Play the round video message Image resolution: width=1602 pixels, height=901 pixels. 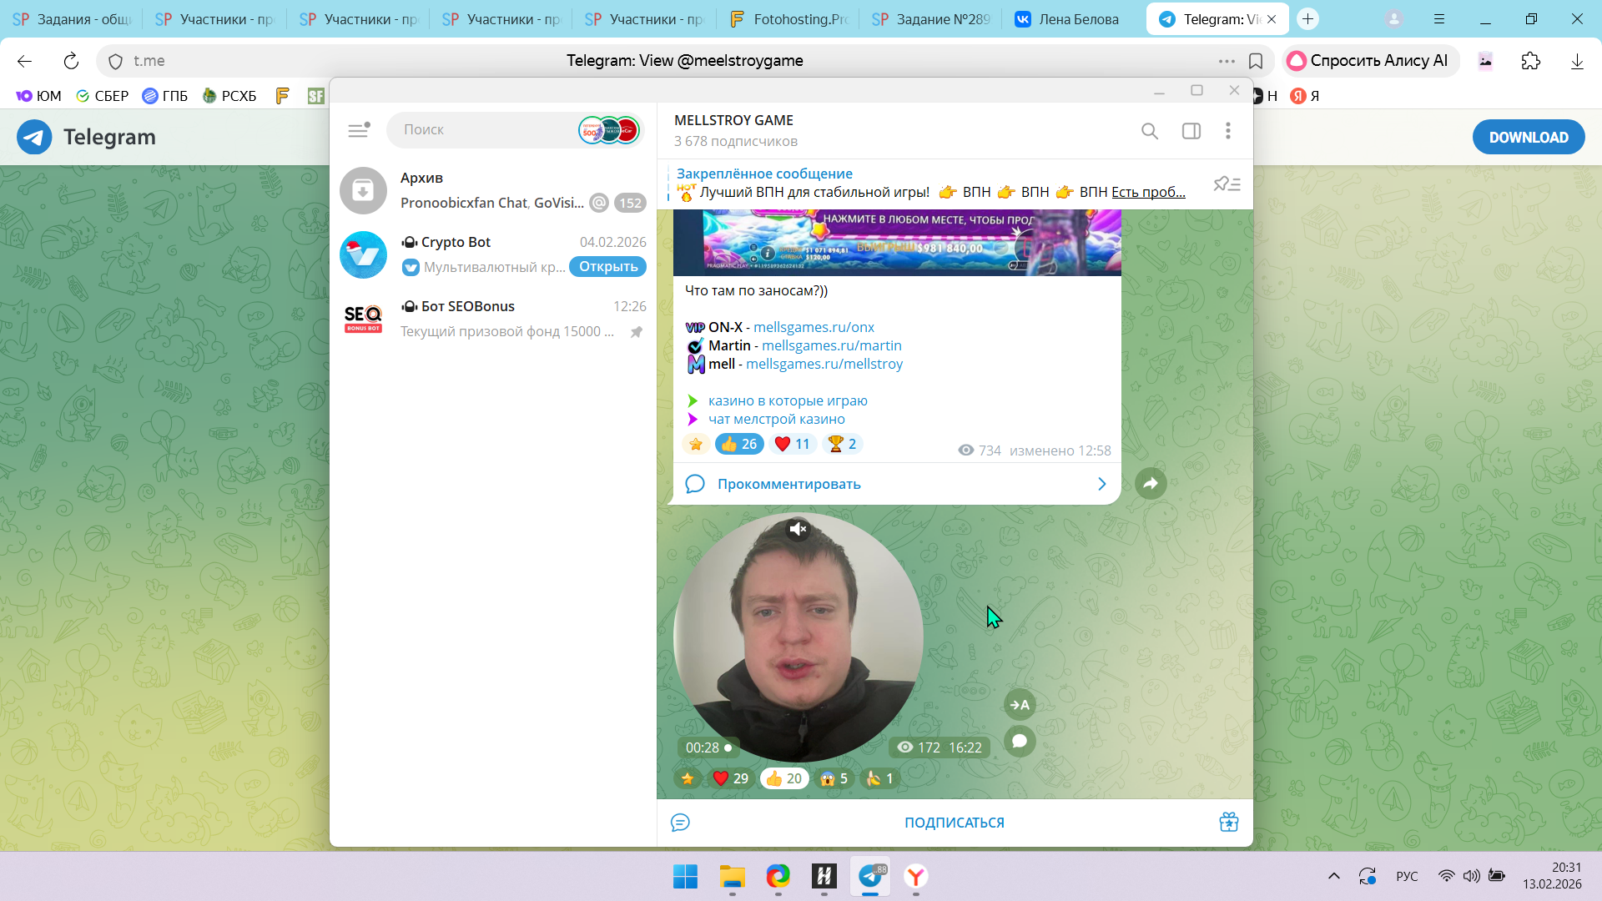[x=798, y=637]
